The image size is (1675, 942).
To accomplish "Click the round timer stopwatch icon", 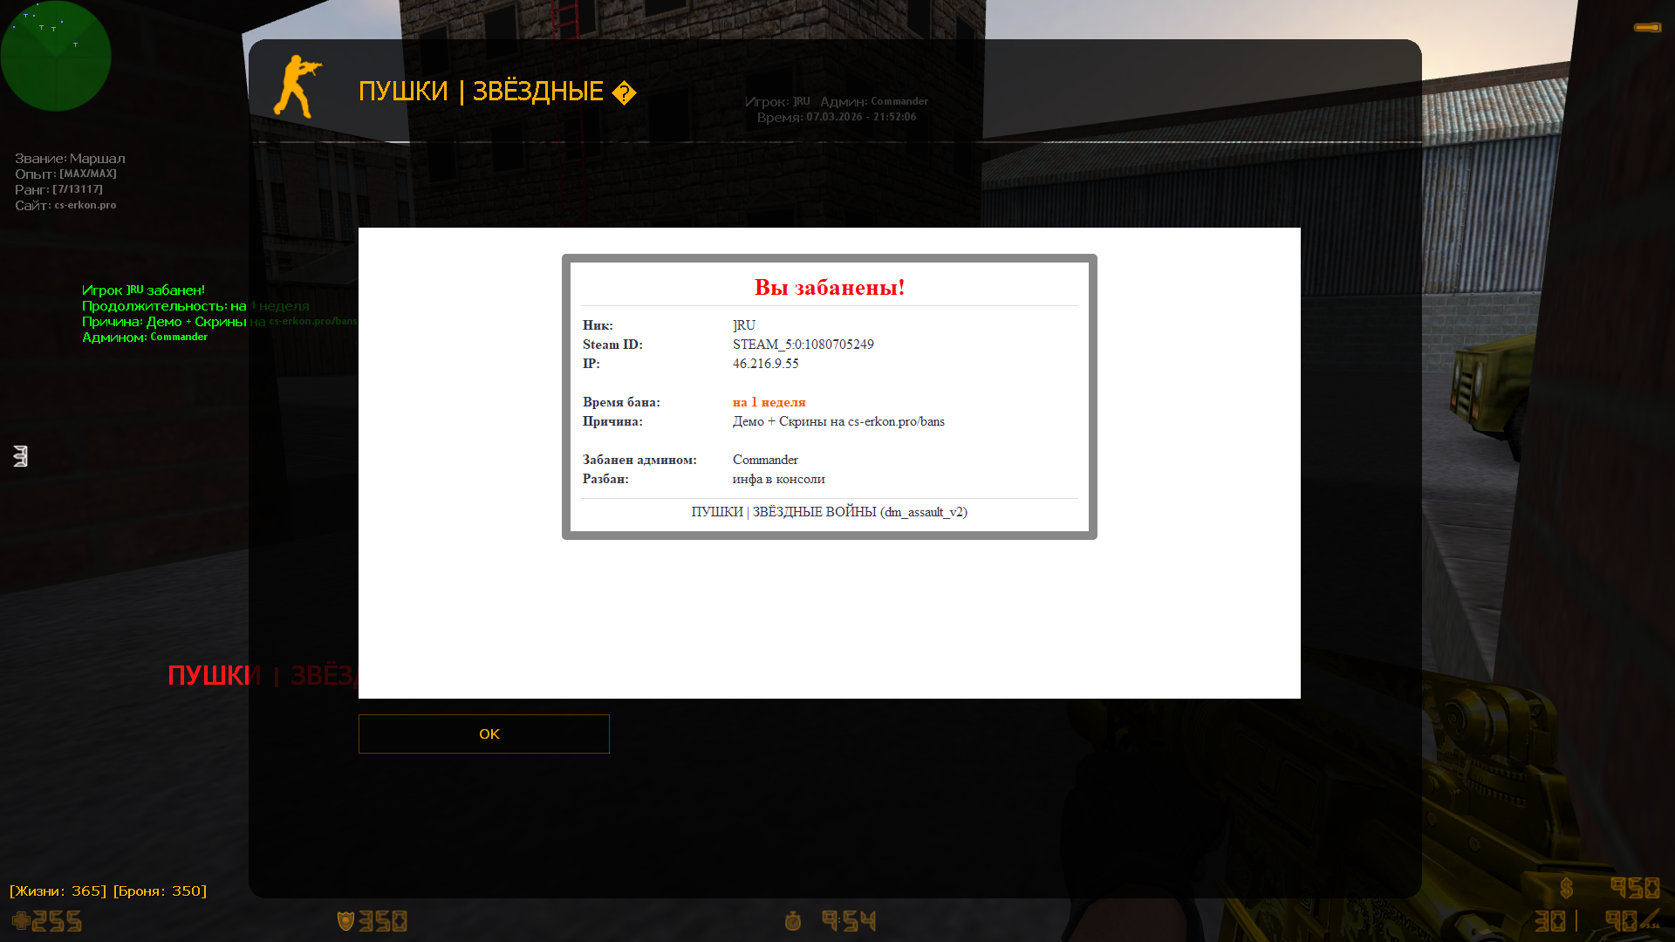I will 792,920.
